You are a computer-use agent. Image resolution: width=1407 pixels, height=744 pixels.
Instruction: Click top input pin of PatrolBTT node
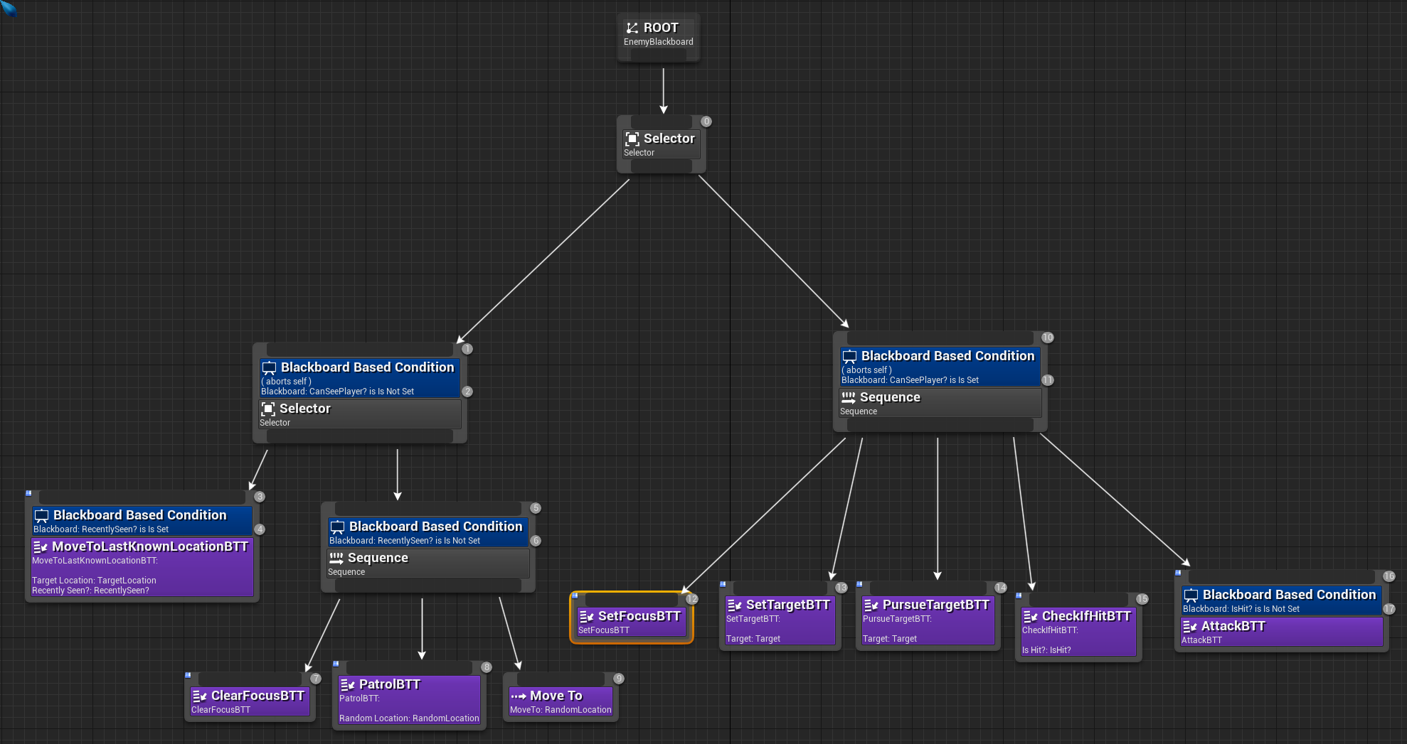tap(410, 668)
